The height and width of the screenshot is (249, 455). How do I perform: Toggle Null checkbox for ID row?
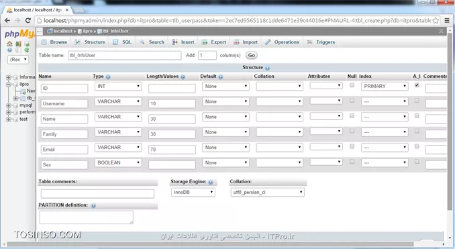coord(352,85)
